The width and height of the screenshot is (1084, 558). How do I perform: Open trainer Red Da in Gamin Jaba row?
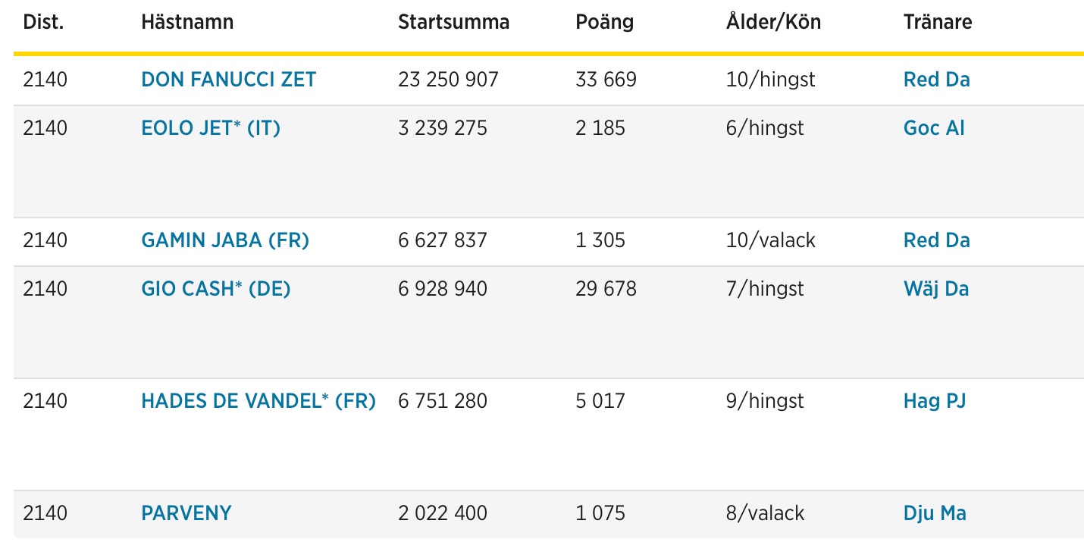936,240
